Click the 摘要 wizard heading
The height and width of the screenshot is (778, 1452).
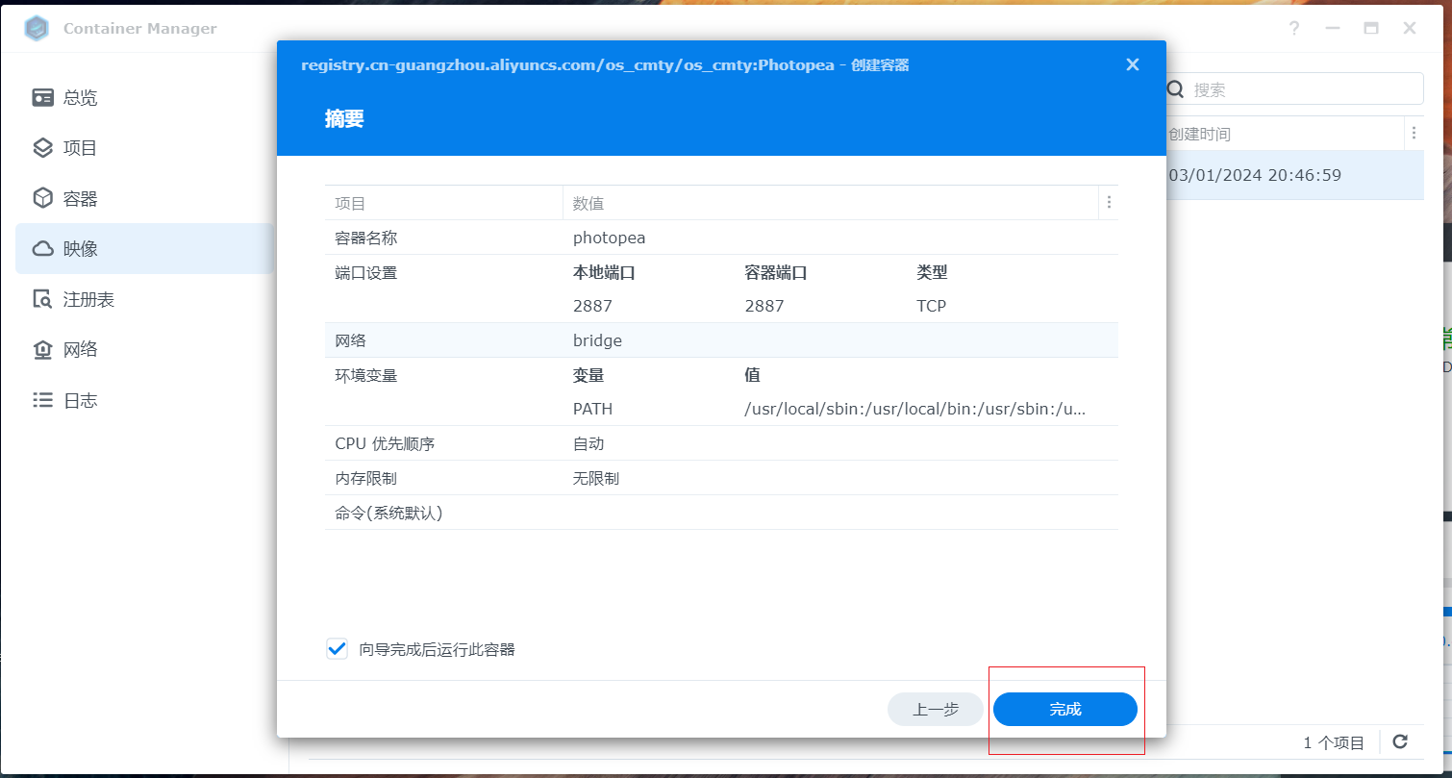[344, 119]
